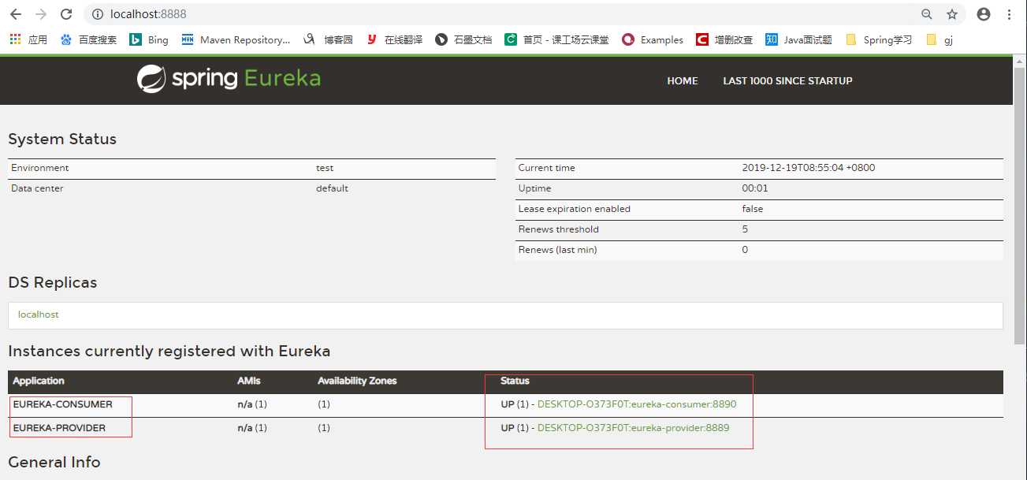The image size is (1027, 480).
Task: Click the DS Replicas heading
Action: (53, 282)
